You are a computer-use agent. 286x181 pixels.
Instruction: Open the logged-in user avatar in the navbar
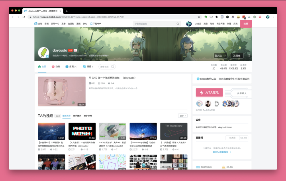tap(189, 24)
